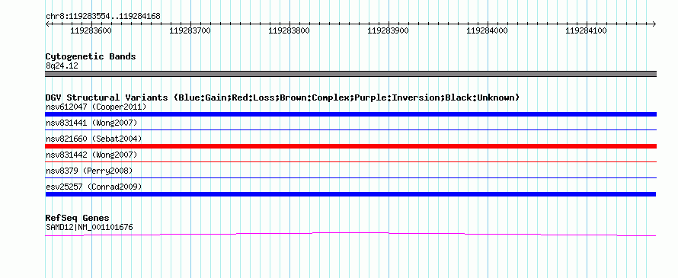The height and width of the screenshot is (278, 678).
Task: Open the DGV Structural Variants track heading
Action: 283,97
